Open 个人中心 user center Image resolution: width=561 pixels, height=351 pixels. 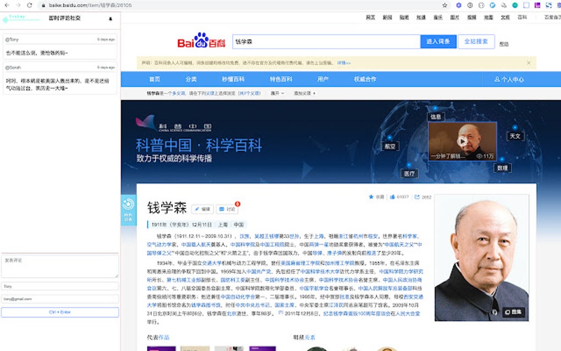tap(509, 79)
